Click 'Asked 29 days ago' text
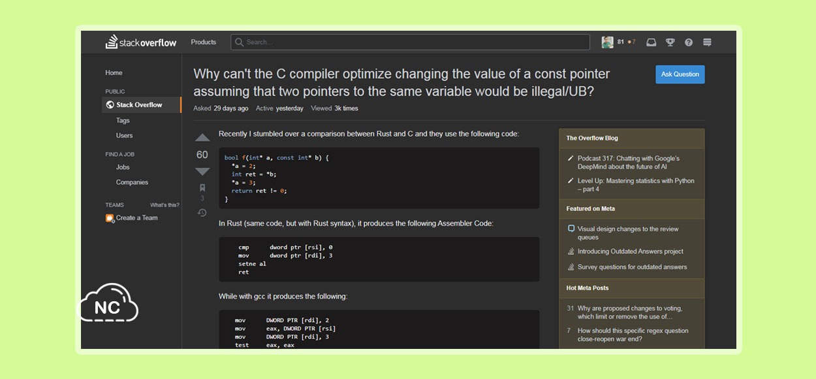Viewport: 816px width, 379px height. (221, 108)
